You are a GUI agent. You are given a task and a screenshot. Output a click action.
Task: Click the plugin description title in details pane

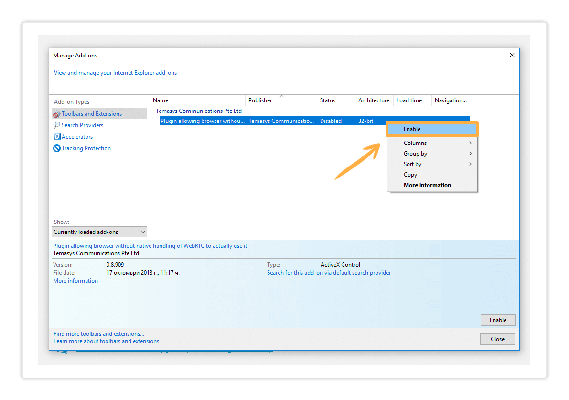pyautogui.click(x=150, y=246)
